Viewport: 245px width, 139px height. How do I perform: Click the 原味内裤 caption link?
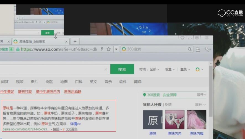196,133
